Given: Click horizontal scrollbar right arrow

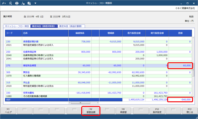Looking at the screenshot, I should (98, 103).
